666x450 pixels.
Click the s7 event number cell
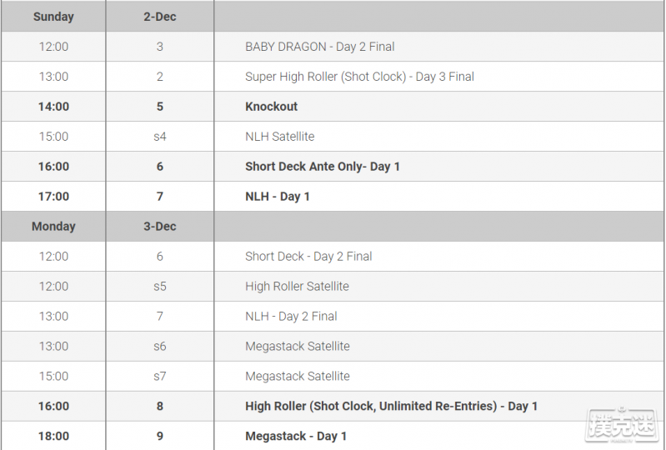(x=160, y=376)
